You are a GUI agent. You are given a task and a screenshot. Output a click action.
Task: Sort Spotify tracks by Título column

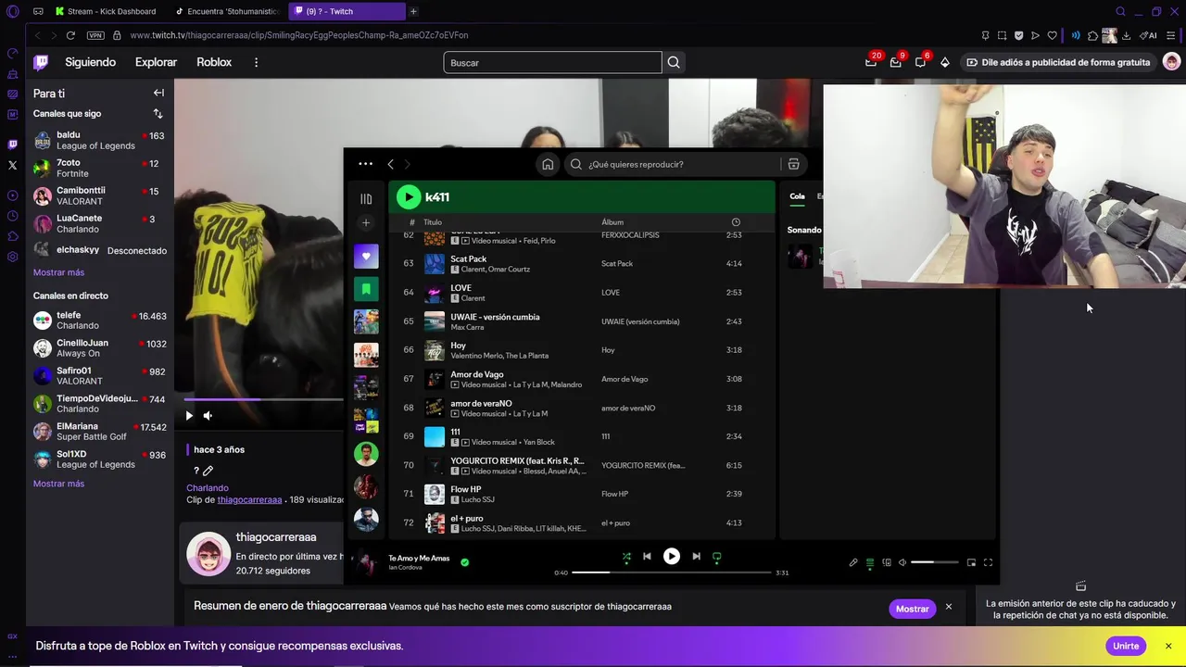pos(433,222)
